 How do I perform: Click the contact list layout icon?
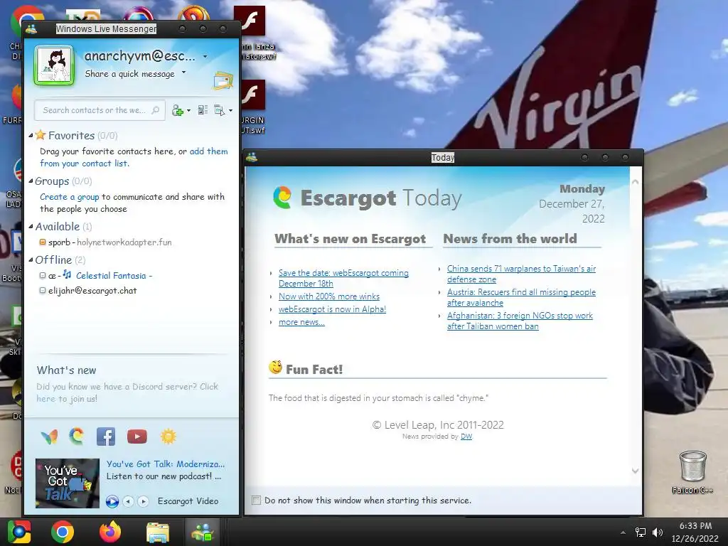click(x=203, y=110)
